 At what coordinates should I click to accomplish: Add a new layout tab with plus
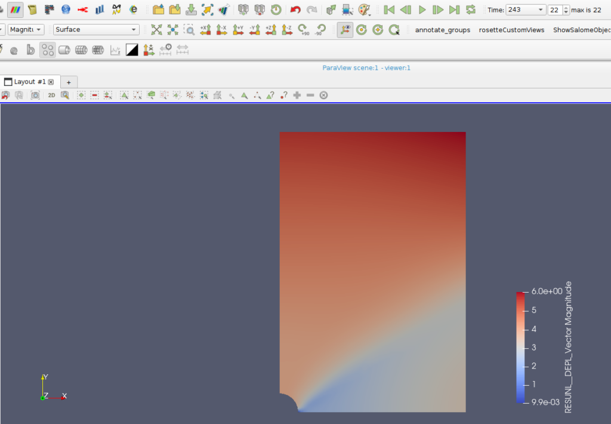[69, 82]
